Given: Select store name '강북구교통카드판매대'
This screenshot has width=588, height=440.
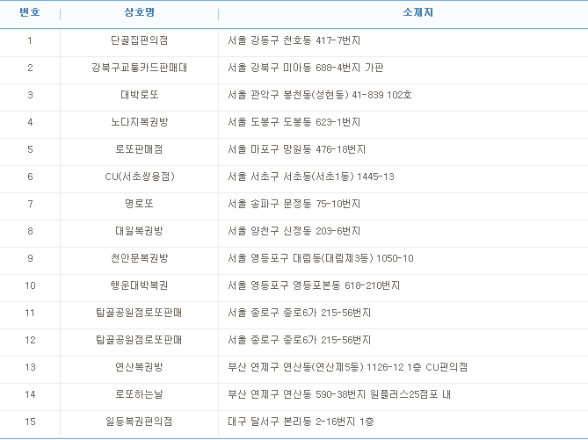Looking at the screenshot, I should (139, 68).
